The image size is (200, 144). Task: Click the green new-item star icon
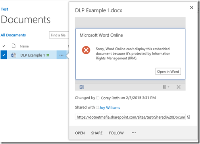click(x=48, y=55)
